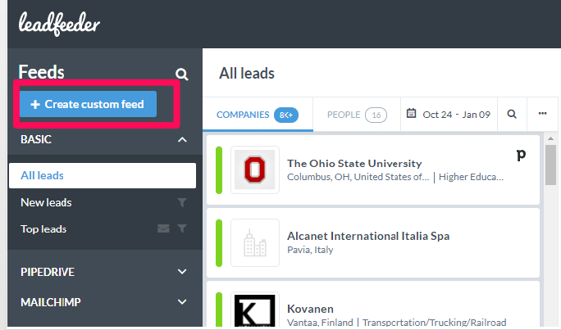This screenshot has width=561, height=330.
Task: Click the Leadfeeder logo
Action: (59, 24)
